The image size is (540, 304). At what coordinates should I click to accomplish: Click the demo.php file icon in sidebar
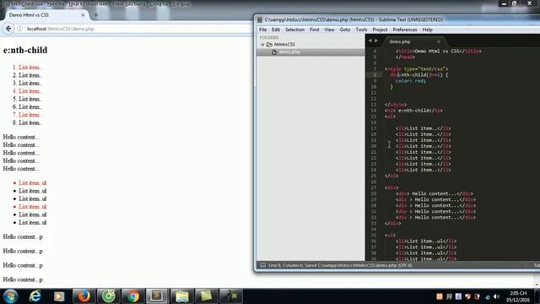click(274, 52)
